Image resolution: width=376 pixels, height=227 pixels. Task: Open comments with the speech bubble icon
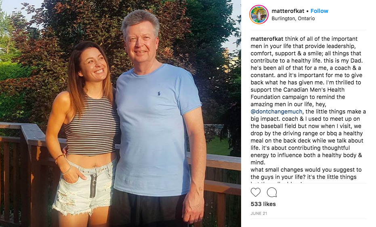tap(272, 193)
